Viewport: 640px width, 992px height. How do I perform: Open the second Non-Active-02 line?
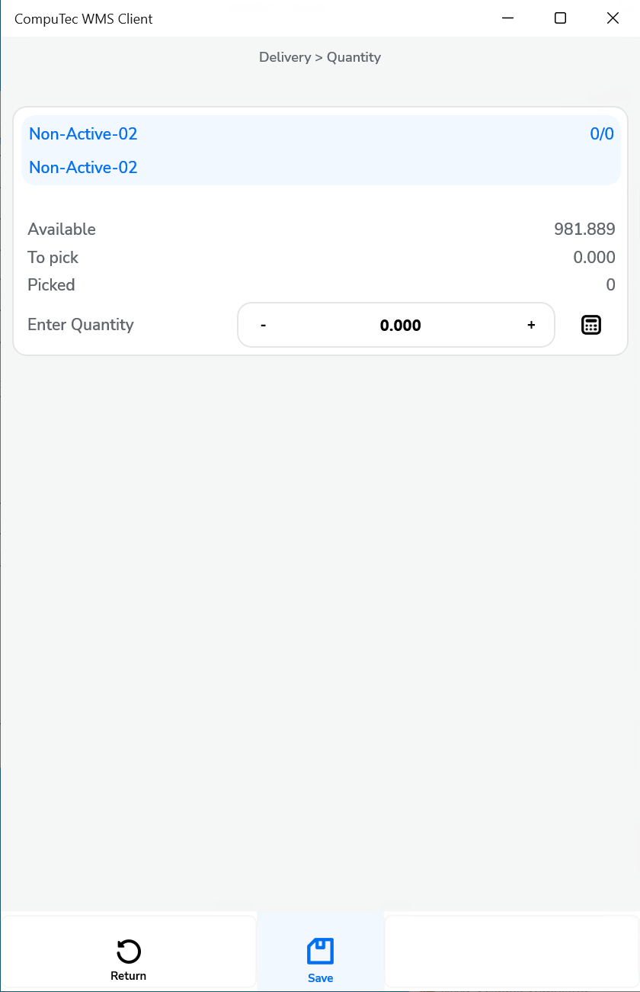82,167
